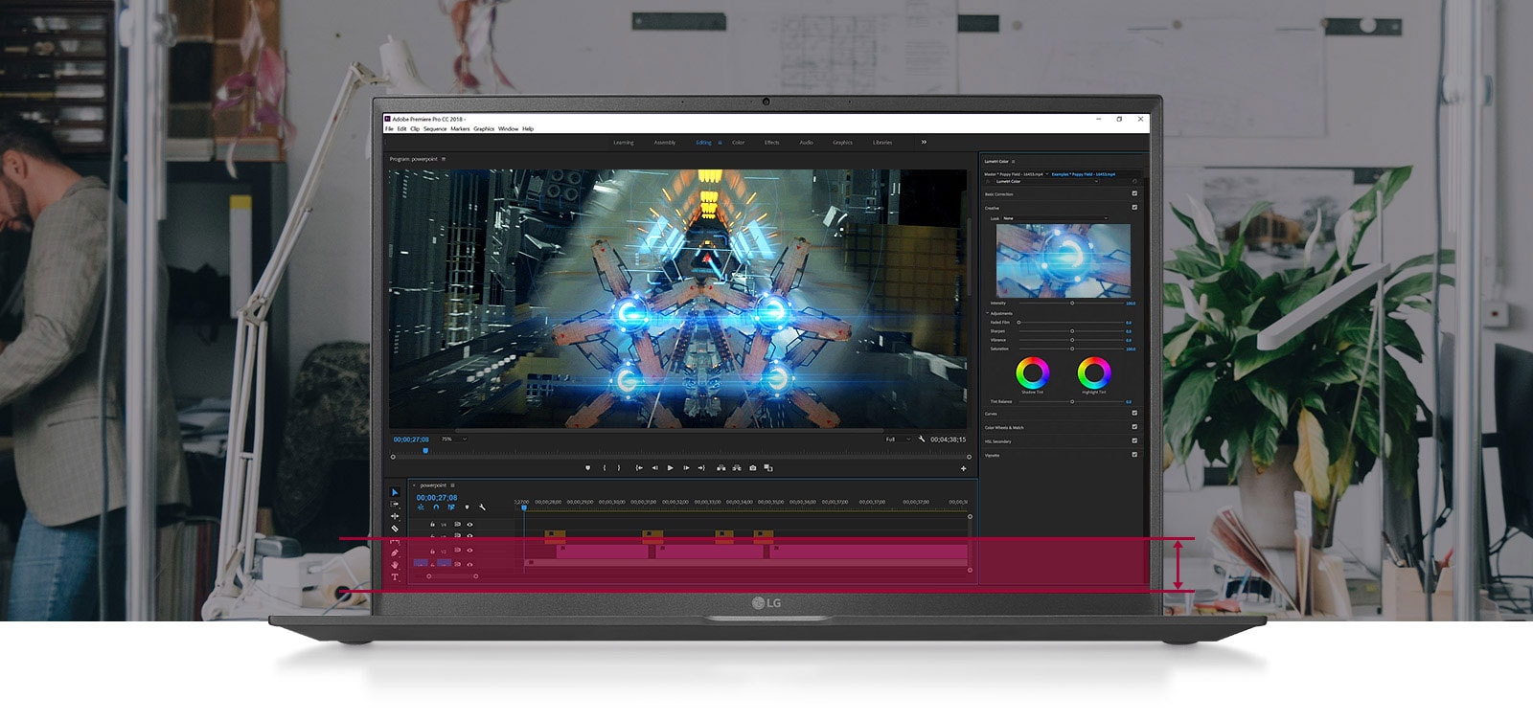
Task: Switch to the Color workspace tab
Action: (x=738, y=143)
